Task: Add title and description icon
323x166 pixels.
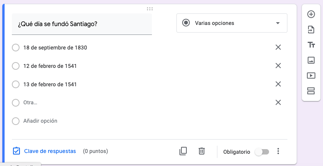Action: click(x=311, y=45)
